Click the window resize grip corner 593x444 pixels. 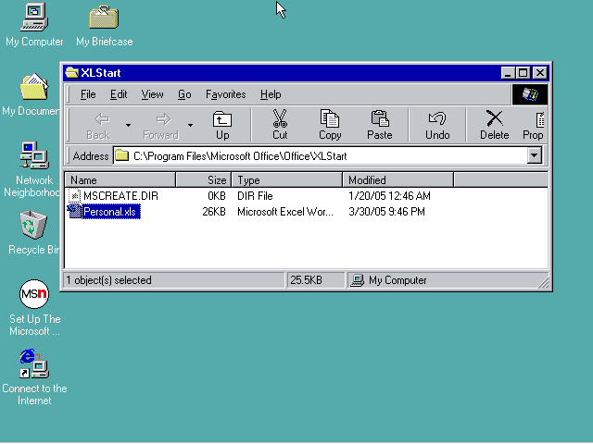coord(543,282)
